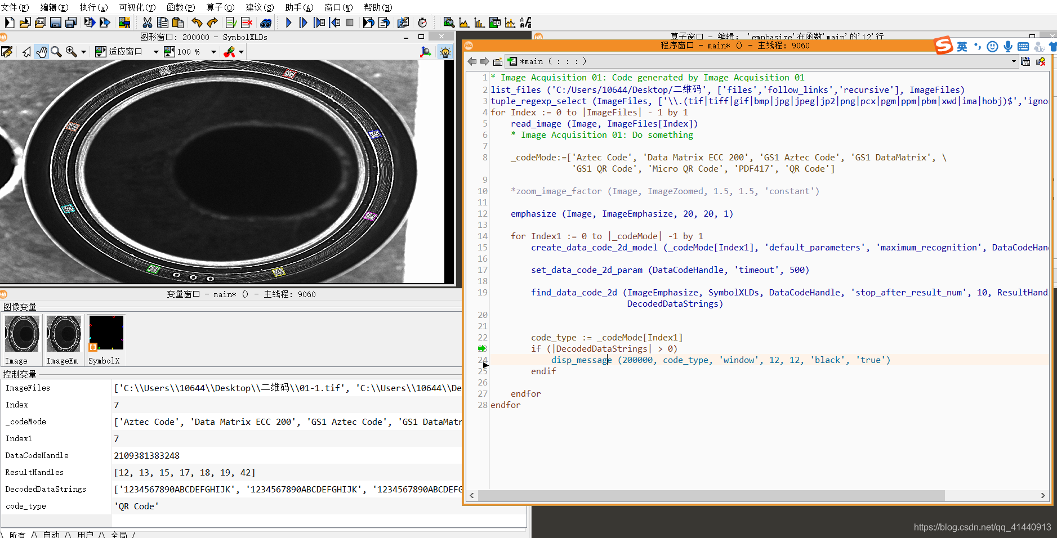Expand the 100 % zoom dropdown
Screen dimensions: 1057x538
coord(213,52)
